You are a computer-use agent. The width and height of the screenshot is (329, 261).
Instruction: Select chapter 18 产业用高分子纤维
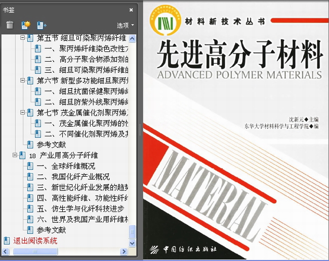tap(63, 155)
